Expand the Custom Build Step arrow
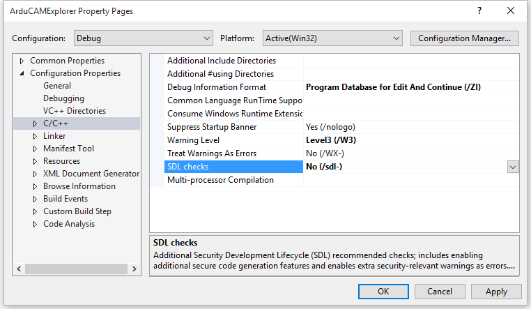This screenshot has width=531, height=309. coord(35,211)
